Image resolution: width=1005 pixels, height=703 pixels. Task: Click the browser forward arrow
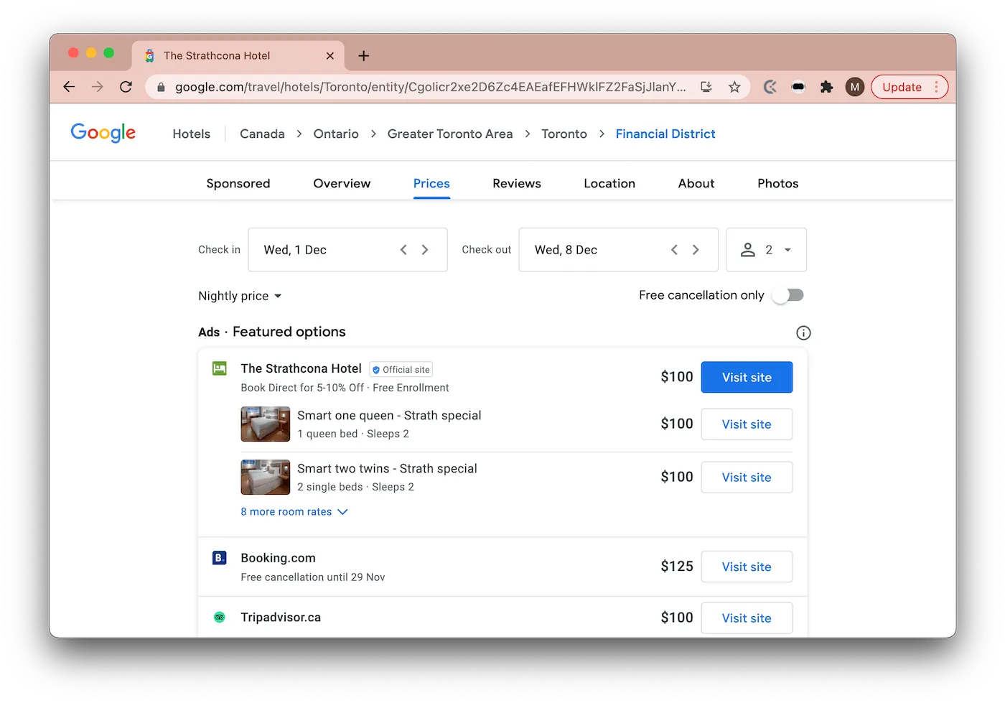pyautogui.click(x=98, y=87)
